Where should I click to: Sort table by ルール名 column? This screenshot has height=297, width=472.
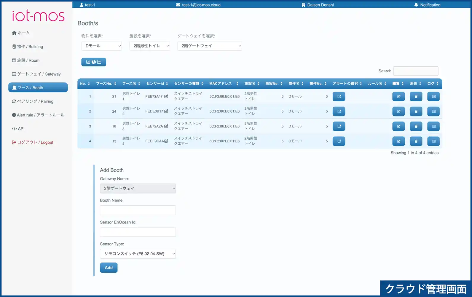[377, 84]
